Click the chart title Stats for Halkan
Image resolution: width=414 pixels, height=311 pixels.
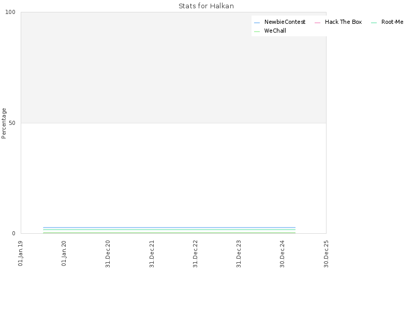206,6
